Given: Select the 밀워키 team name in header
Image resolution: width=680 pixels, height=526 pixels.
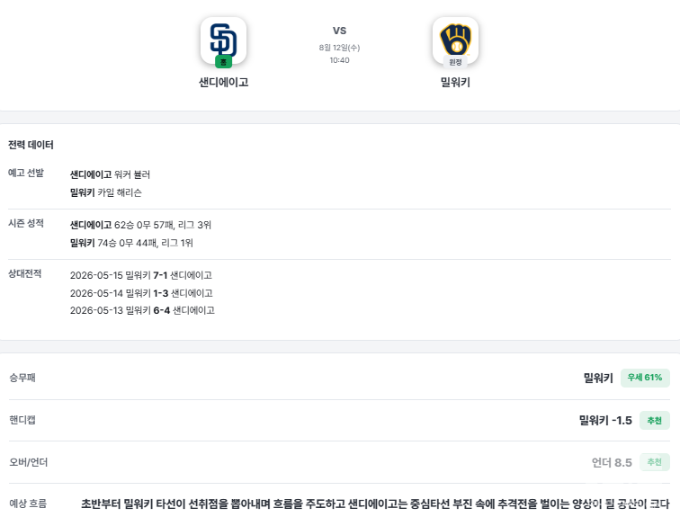Looking at the screenshot, I should click(x=455, y=82).
